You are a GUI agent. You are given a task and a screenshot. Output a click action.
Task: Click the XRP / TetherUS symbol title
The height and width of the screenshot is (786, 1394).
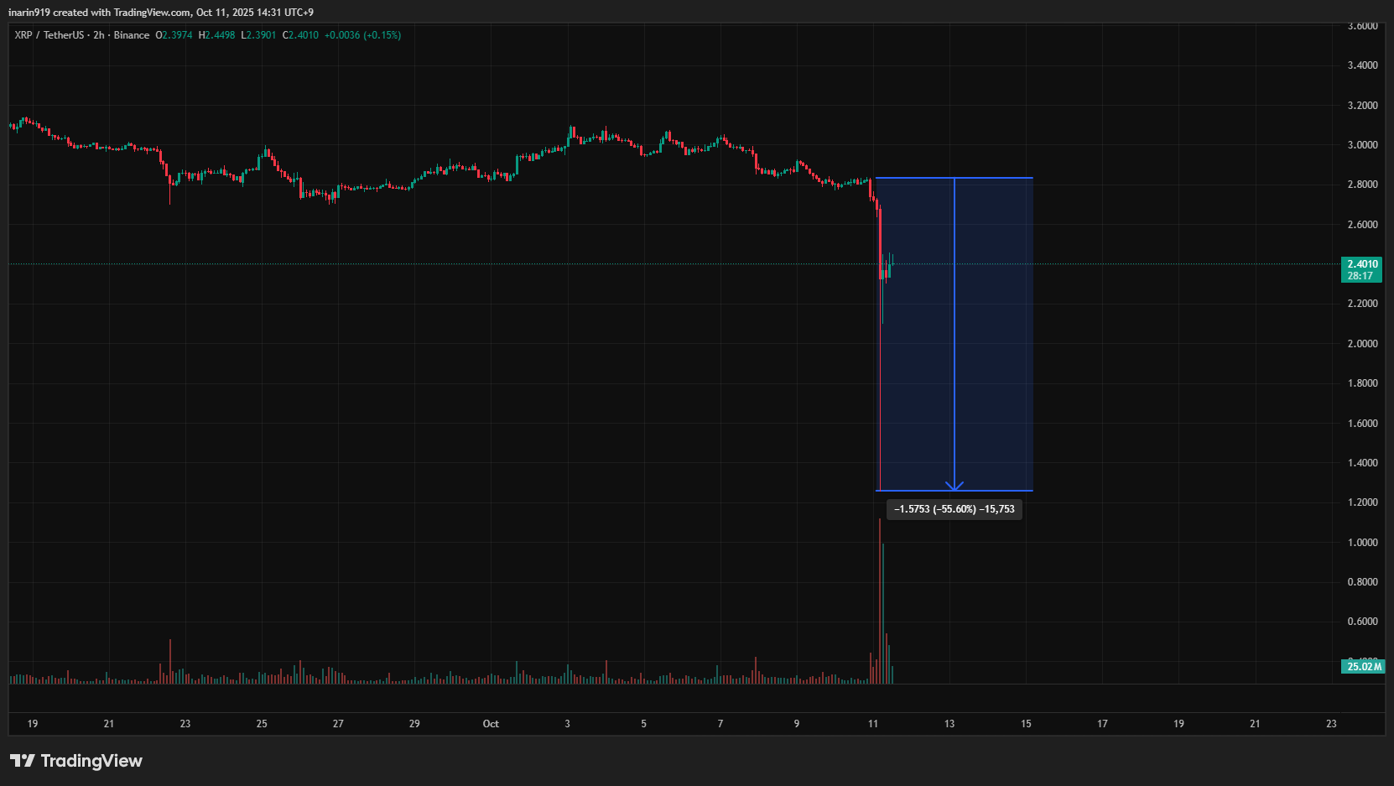(49, 35)
